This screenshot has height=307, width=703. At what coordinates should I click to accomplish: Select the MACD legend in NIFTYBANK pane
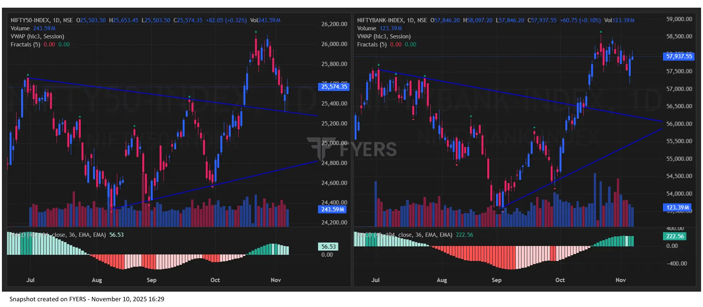[x=404, y=235]
